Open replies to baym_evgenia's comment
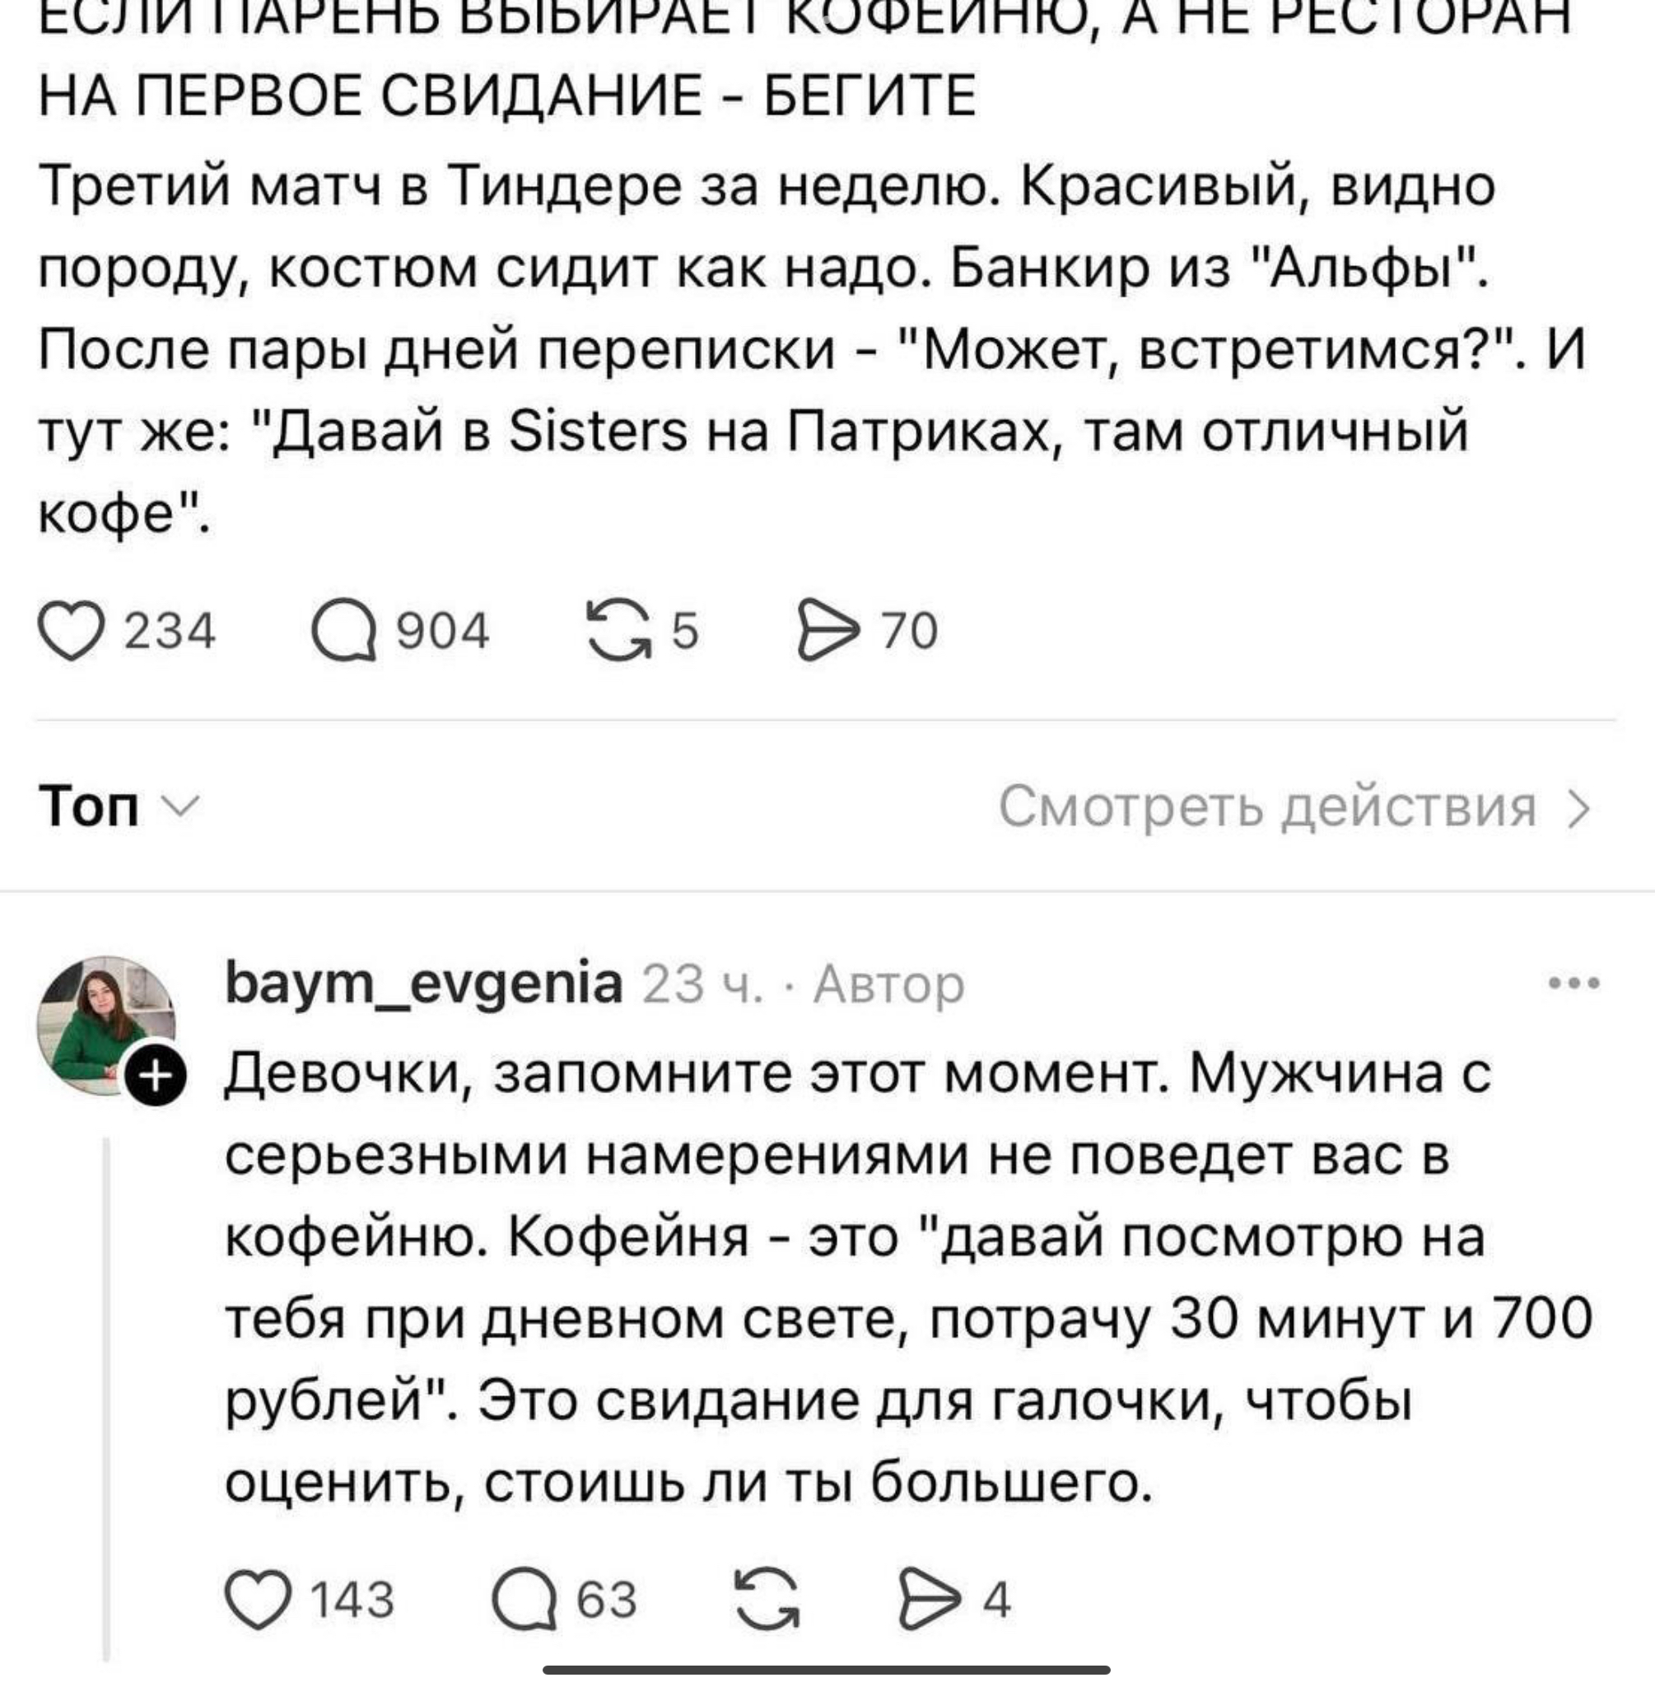The image size is (1655, 1687). pyautogui.click(x=525, y=1598)
